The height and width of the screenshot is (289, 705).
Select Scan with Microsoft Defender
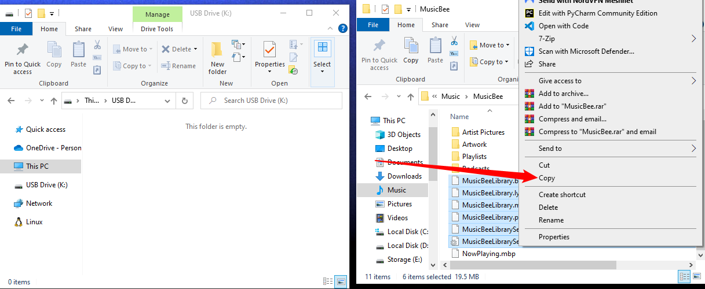tap(586, 51)
